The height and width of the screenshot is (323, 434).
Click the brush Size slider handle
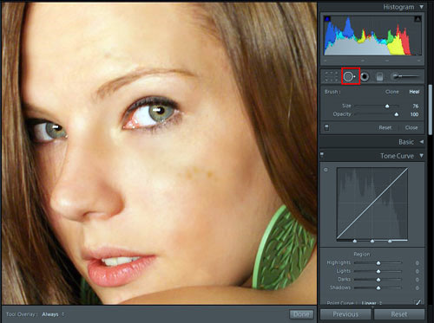tap(387, 107)
